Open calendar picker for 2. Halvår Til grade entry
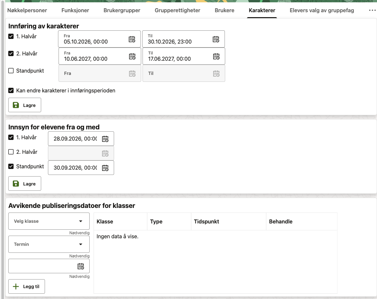 pyautogui.click(x=216, y=56)
